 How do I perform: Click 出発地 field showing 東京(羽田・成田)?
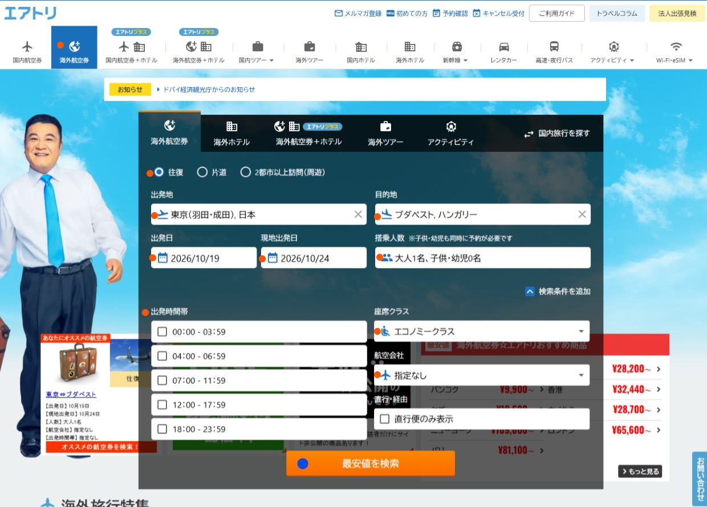point(259,214)
